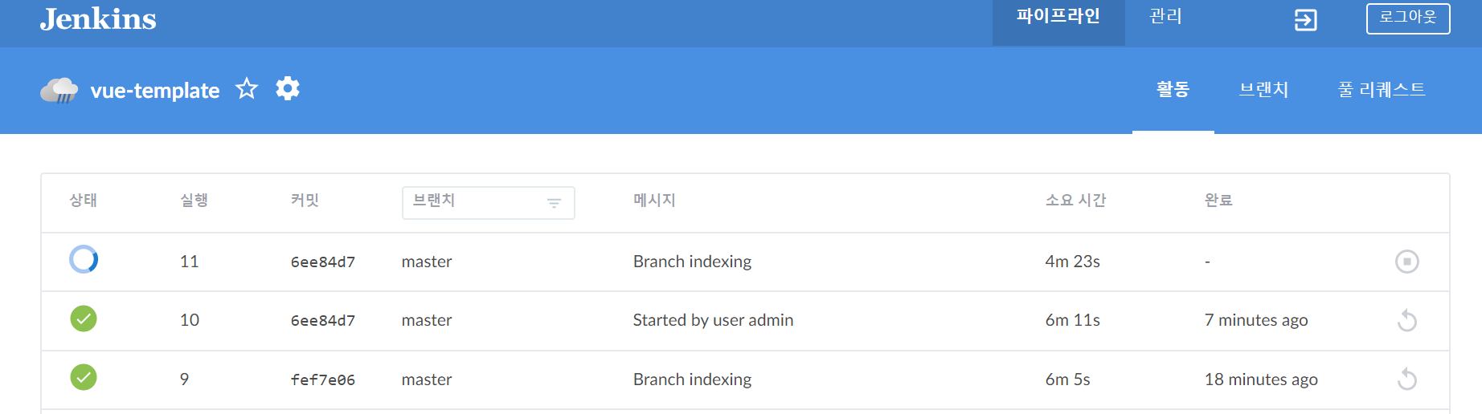Image resolution: width=1482 pixels, height=414 pixels.
Task: Open the 브랜치 filter dropdown
Action: (x=488, y=203)
